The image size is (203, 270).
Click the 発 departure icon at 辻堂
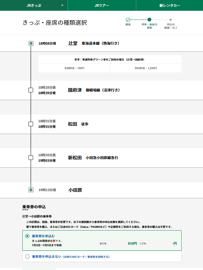(x=31, y=43)
